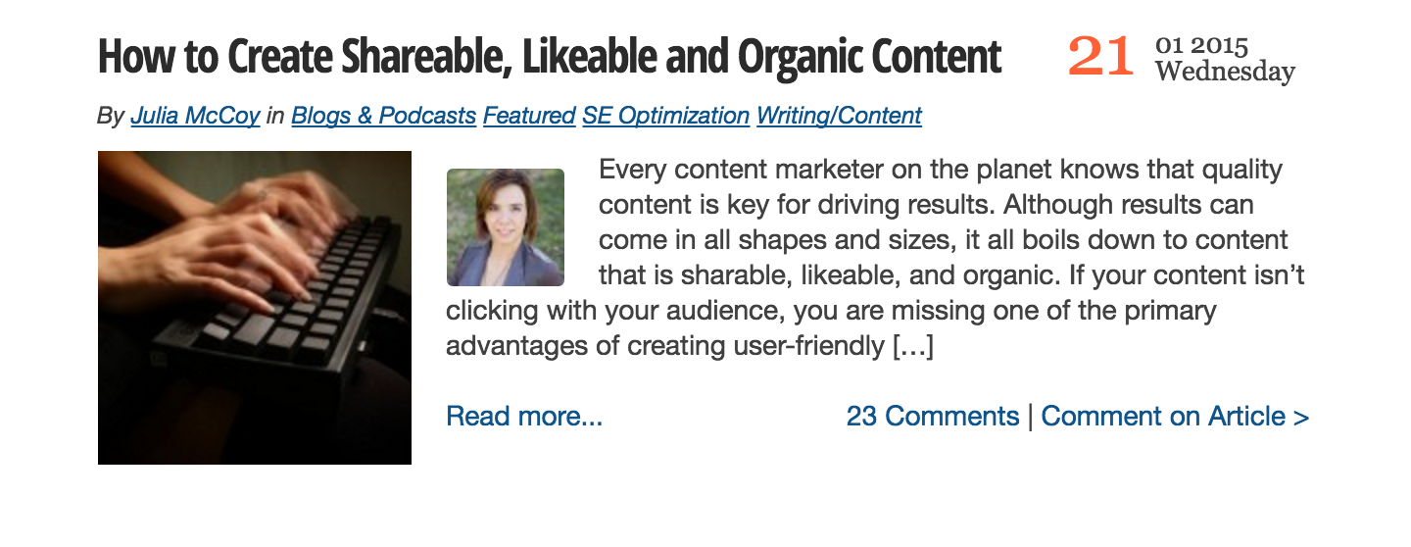Click the […] ellipsis ending the excerpt
This screenshot has height=547, width=1411.
pyautogui.click(x=912, y=347)
